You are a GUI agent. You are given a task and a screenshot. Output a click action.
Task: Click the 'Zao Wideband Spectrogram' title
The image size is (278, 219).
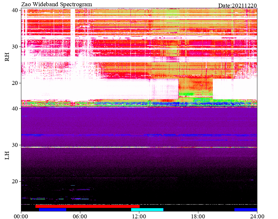(x=57, y=4)
